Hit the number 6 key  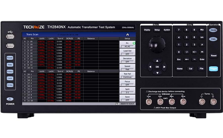tap(194, 37)
